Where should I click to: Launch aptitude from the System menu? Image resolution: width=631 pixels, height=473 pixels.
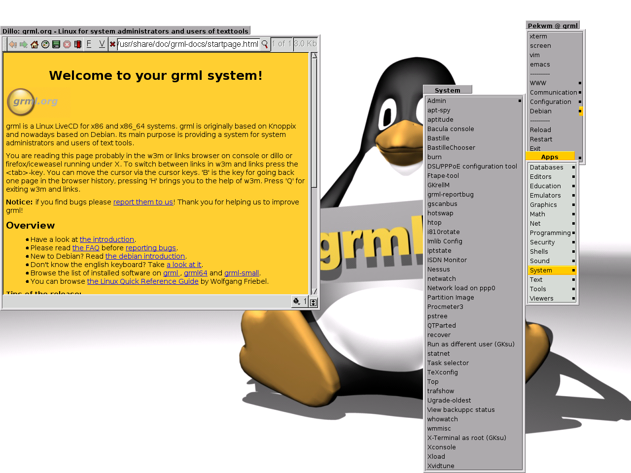click(x=474, y=120)
